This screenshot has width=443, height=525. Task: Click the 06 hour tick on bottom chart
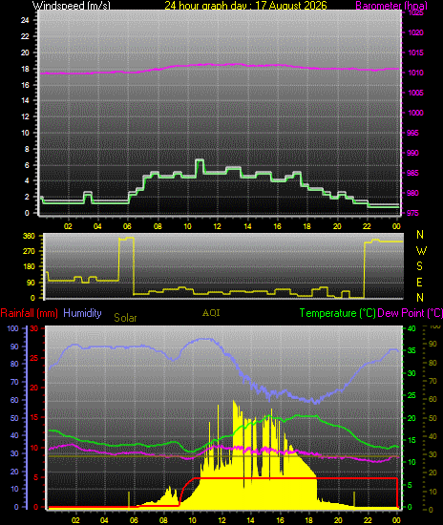pos(134,520)
